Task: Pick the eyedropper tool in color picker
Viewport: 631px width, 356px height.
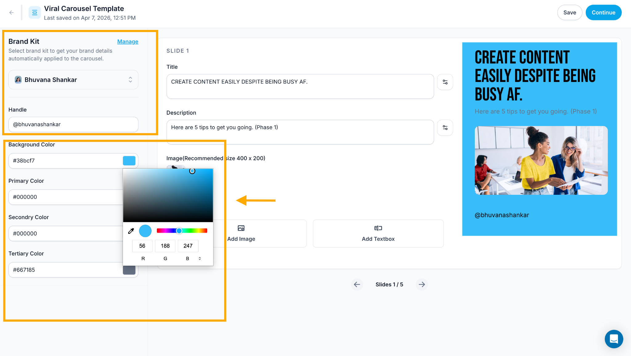Action: (x=131, y=231)
